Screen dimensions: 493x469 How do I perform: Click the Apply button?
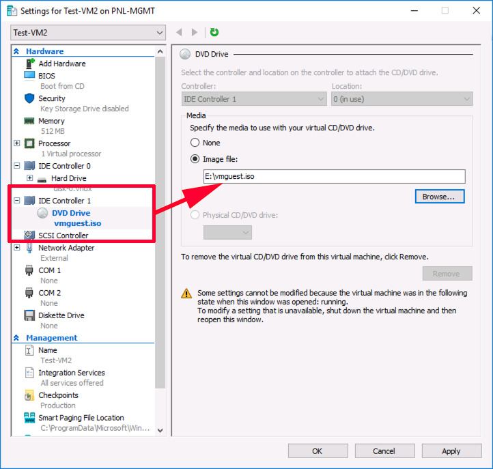tap(451, 451)
